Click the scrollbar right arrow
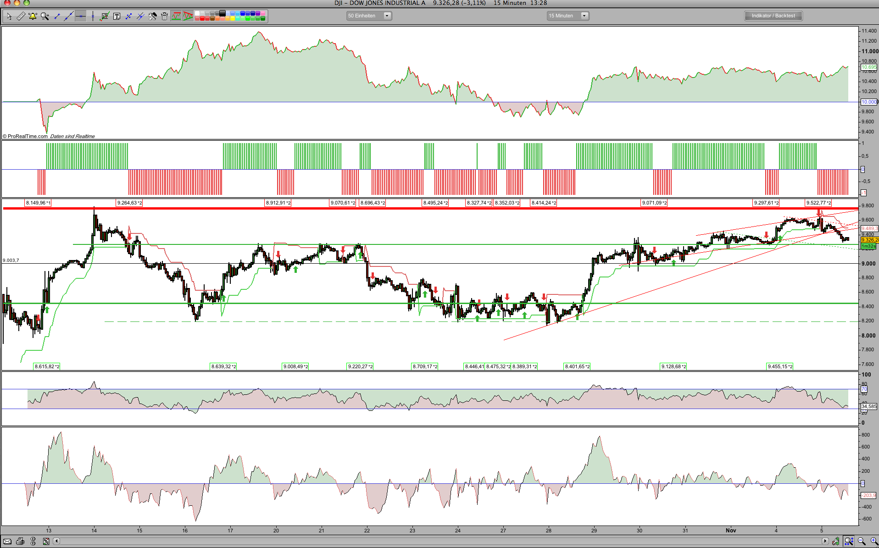 pos(825,541)
